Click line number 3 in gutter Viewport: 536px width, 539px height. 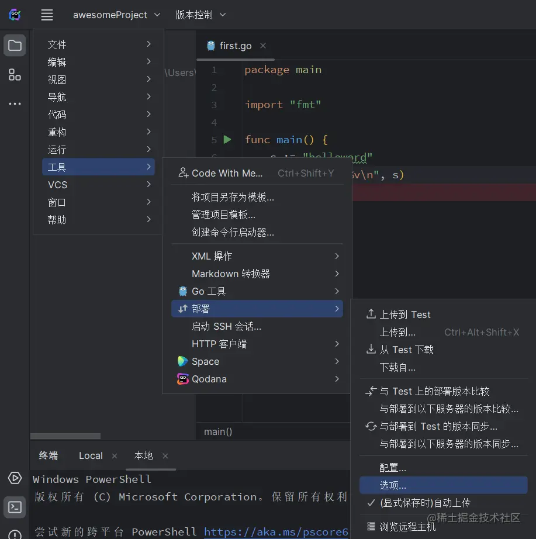pyautogui.click(x=214, y=105)
